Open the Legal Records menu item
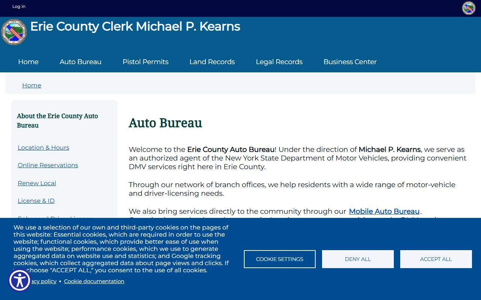Viewport: 481px width, 300px height. (279, 62)
